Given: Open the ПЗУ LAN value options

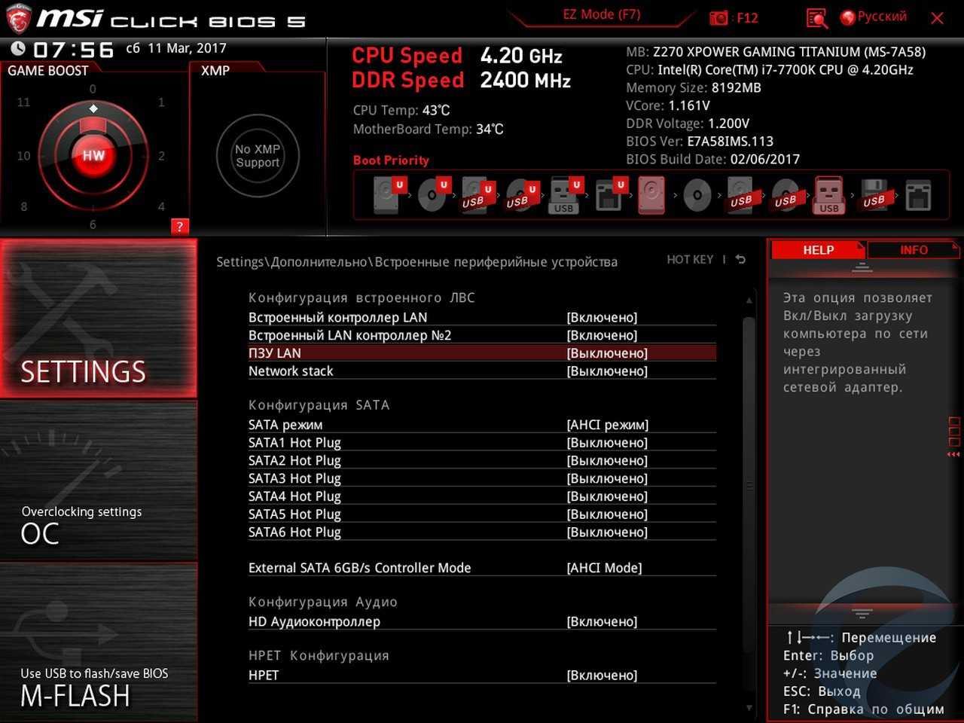Looking at the screenshot, I should (607, 353).
